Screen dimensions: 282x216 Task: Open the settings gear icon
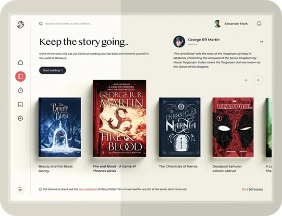coord(20,118)
